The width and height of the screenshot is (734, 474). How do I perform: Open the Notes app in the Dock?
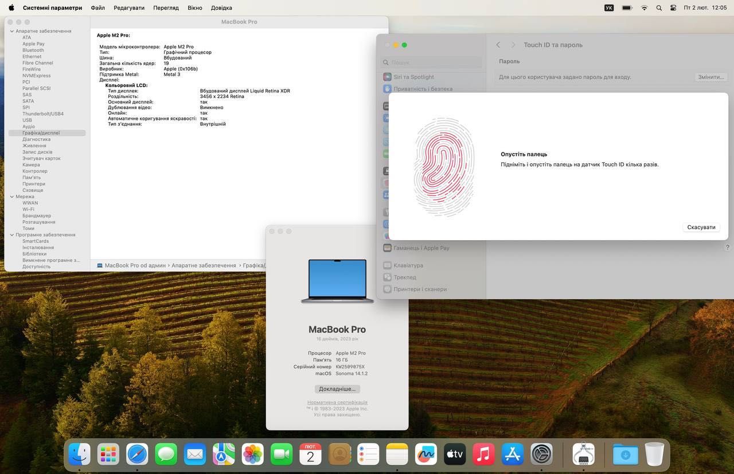[x=397, y=455]
